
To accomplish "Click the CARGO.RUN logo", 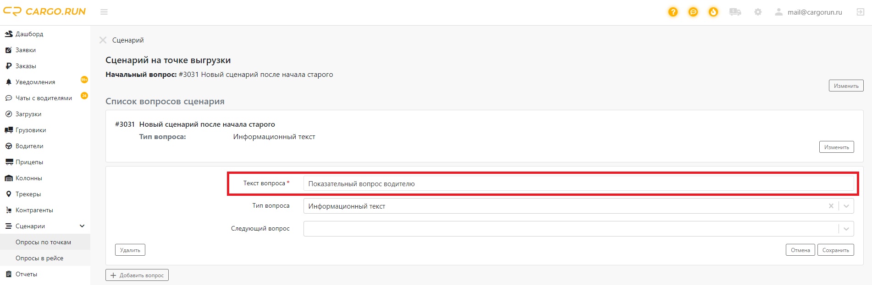I will (44, 11).
